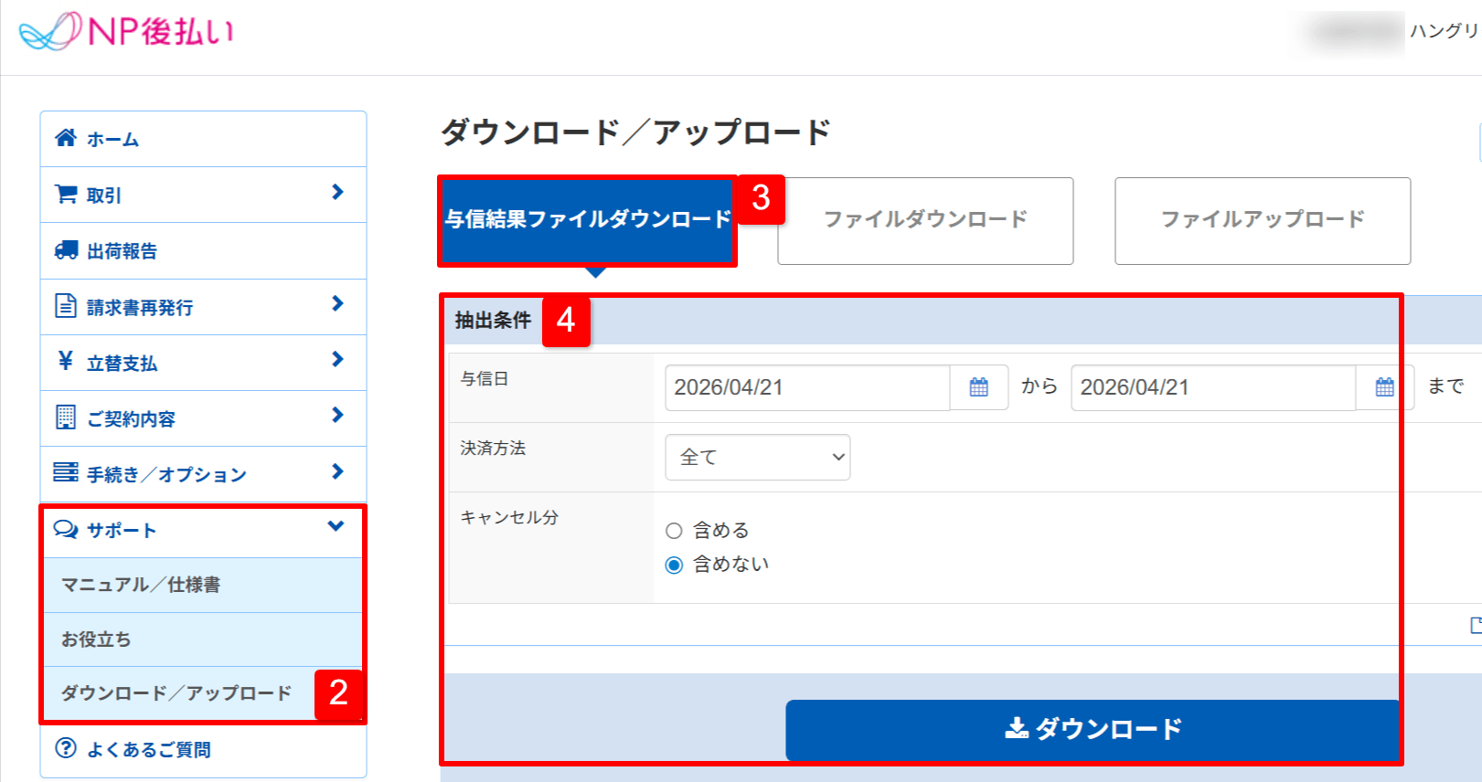Viewport: 1482px width, 782px height.
Task: Collapse the サポート menu chevron
Action: [x=336, y=526]
